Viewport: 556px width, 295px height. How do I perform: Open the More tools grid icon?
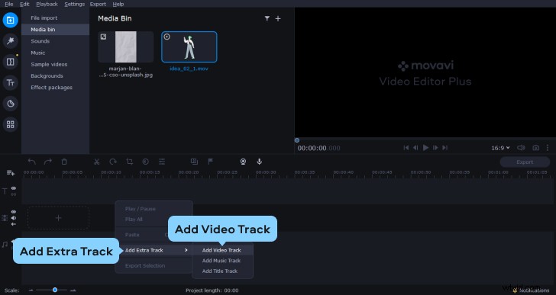click(10, 124)
